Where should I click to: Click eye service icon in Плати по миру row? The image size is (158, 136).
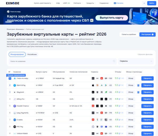(x=106, y=78)
